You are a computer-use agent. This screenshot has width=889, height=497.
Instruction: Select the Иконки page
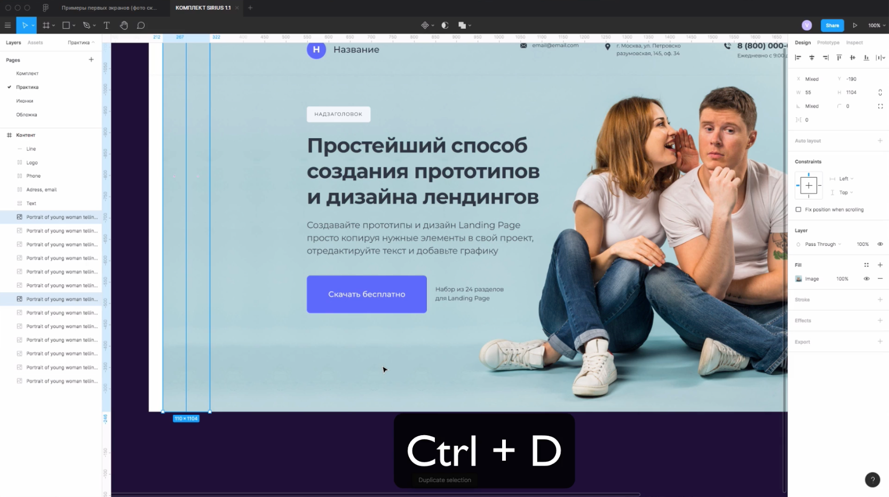point(25,101)
